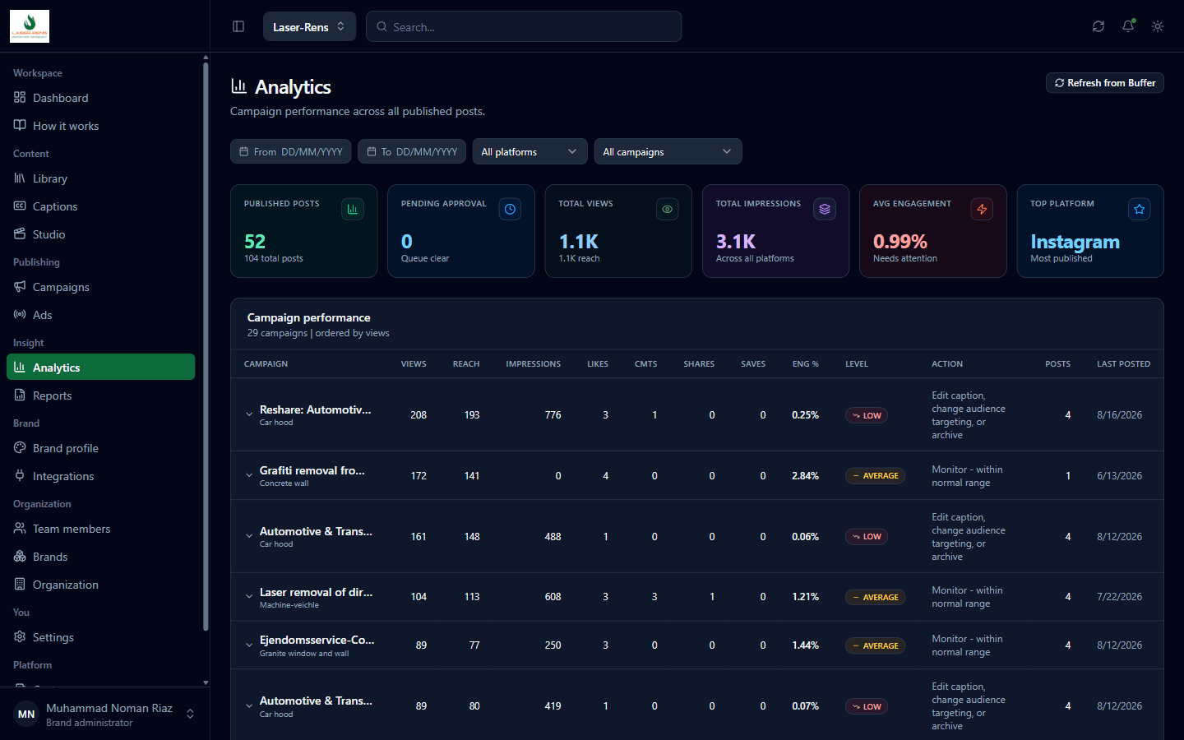Click the Total Impressions layers icon
The height and width of the screenshot is (740, 1184).
click(825, 210)
